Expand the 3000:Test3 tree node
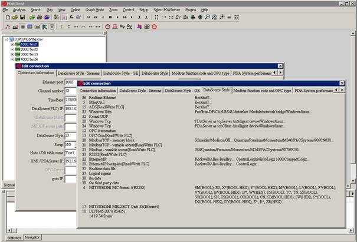 click(12, 54)
